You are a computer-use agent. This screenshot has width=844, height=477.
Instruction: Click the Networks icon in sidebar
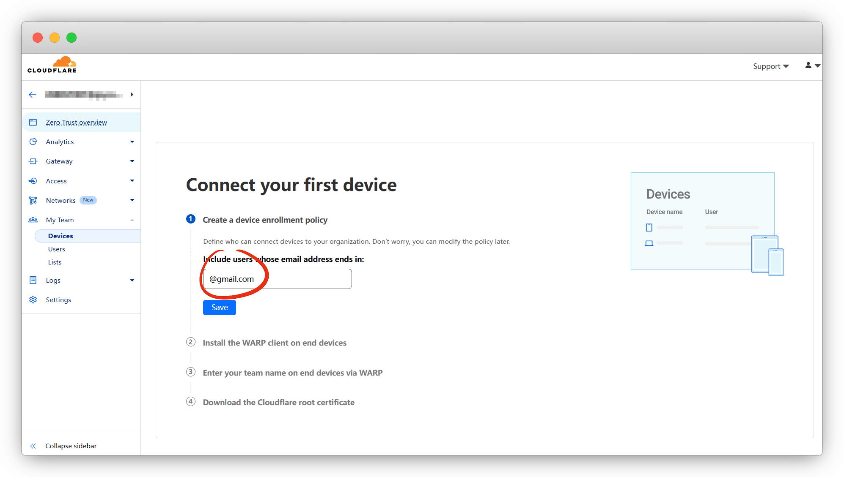click(33, 200)
